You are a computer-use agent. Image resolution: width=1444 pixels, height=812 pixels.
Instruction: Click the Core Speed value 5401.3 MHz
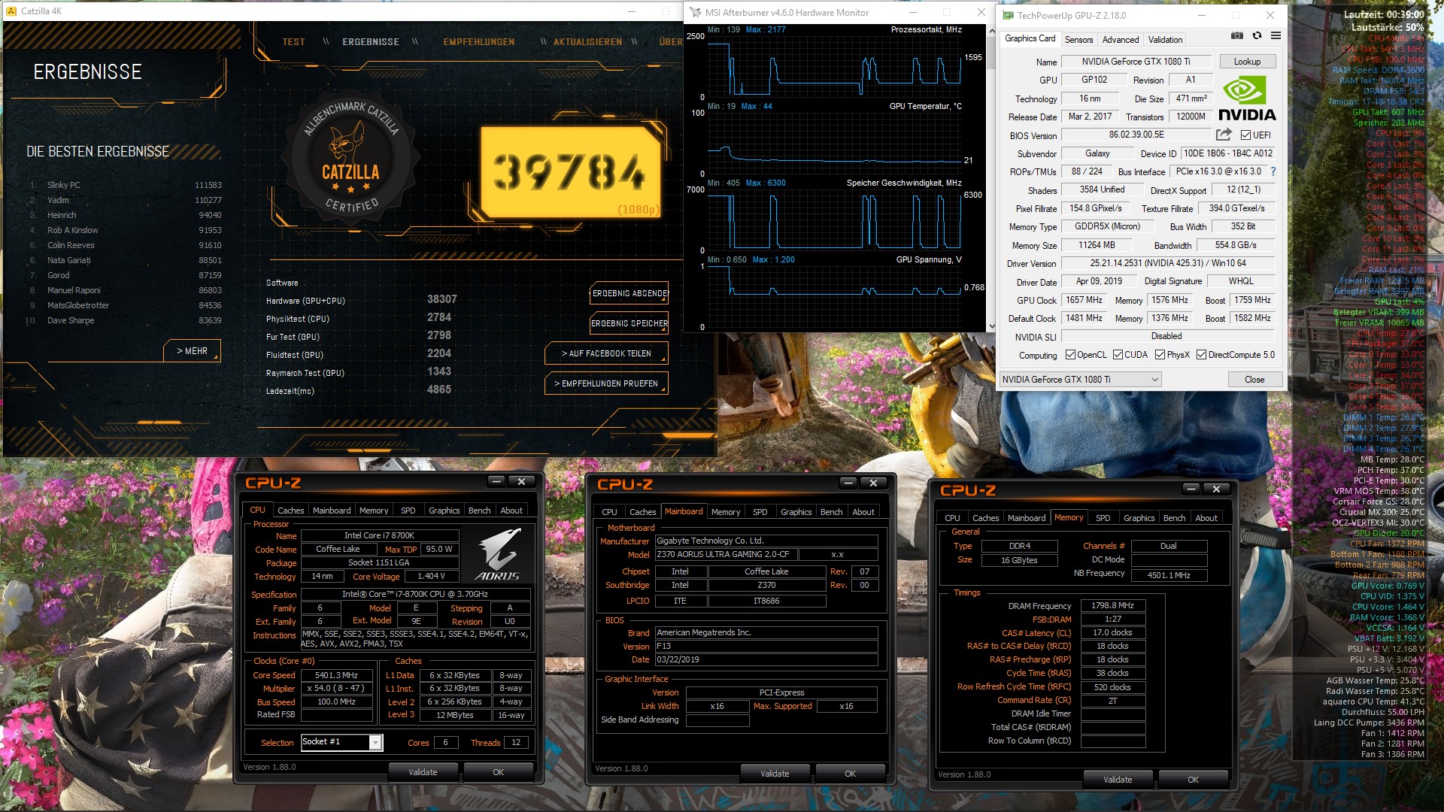point(337,675)
